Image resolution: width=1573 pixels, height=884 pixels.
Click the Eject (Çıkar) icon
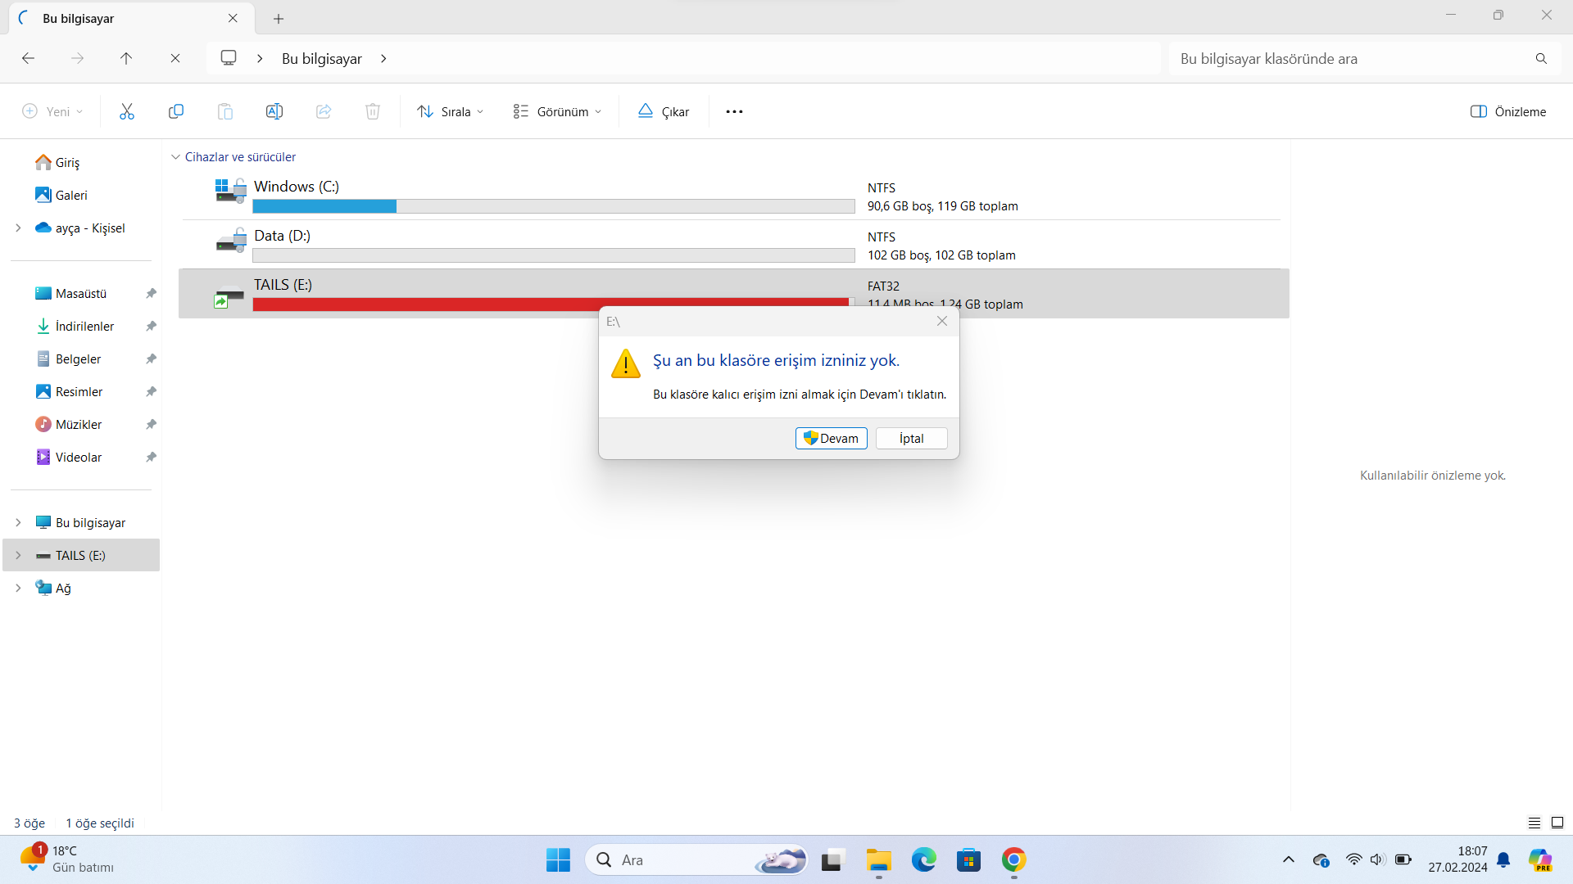coord(664,111)
